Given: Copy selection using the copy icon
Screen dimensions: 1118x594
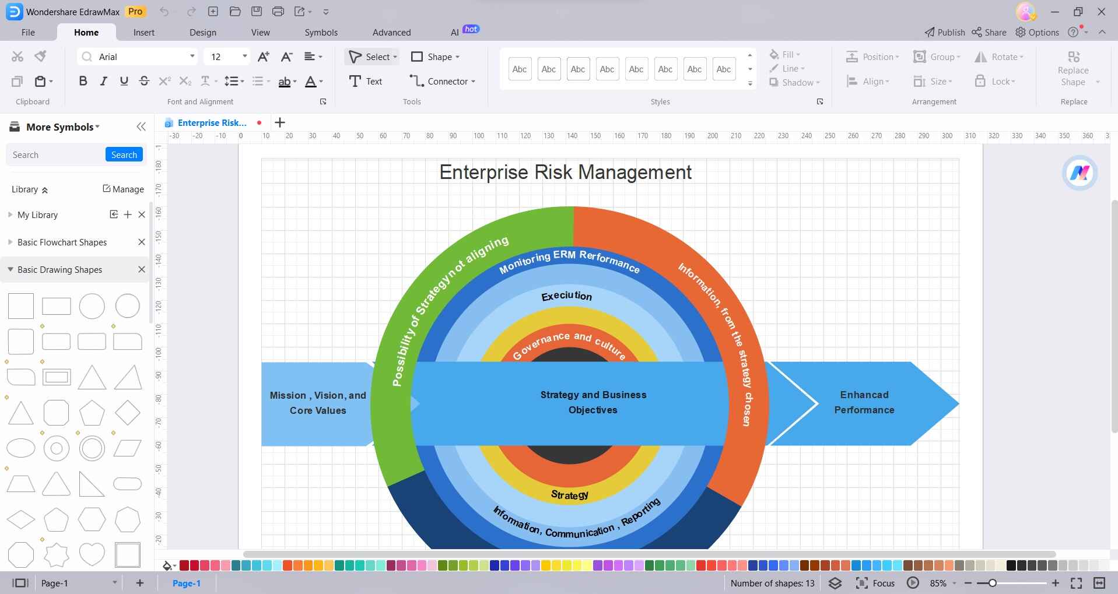Looking at the screenshot, I should pos(17,82).
